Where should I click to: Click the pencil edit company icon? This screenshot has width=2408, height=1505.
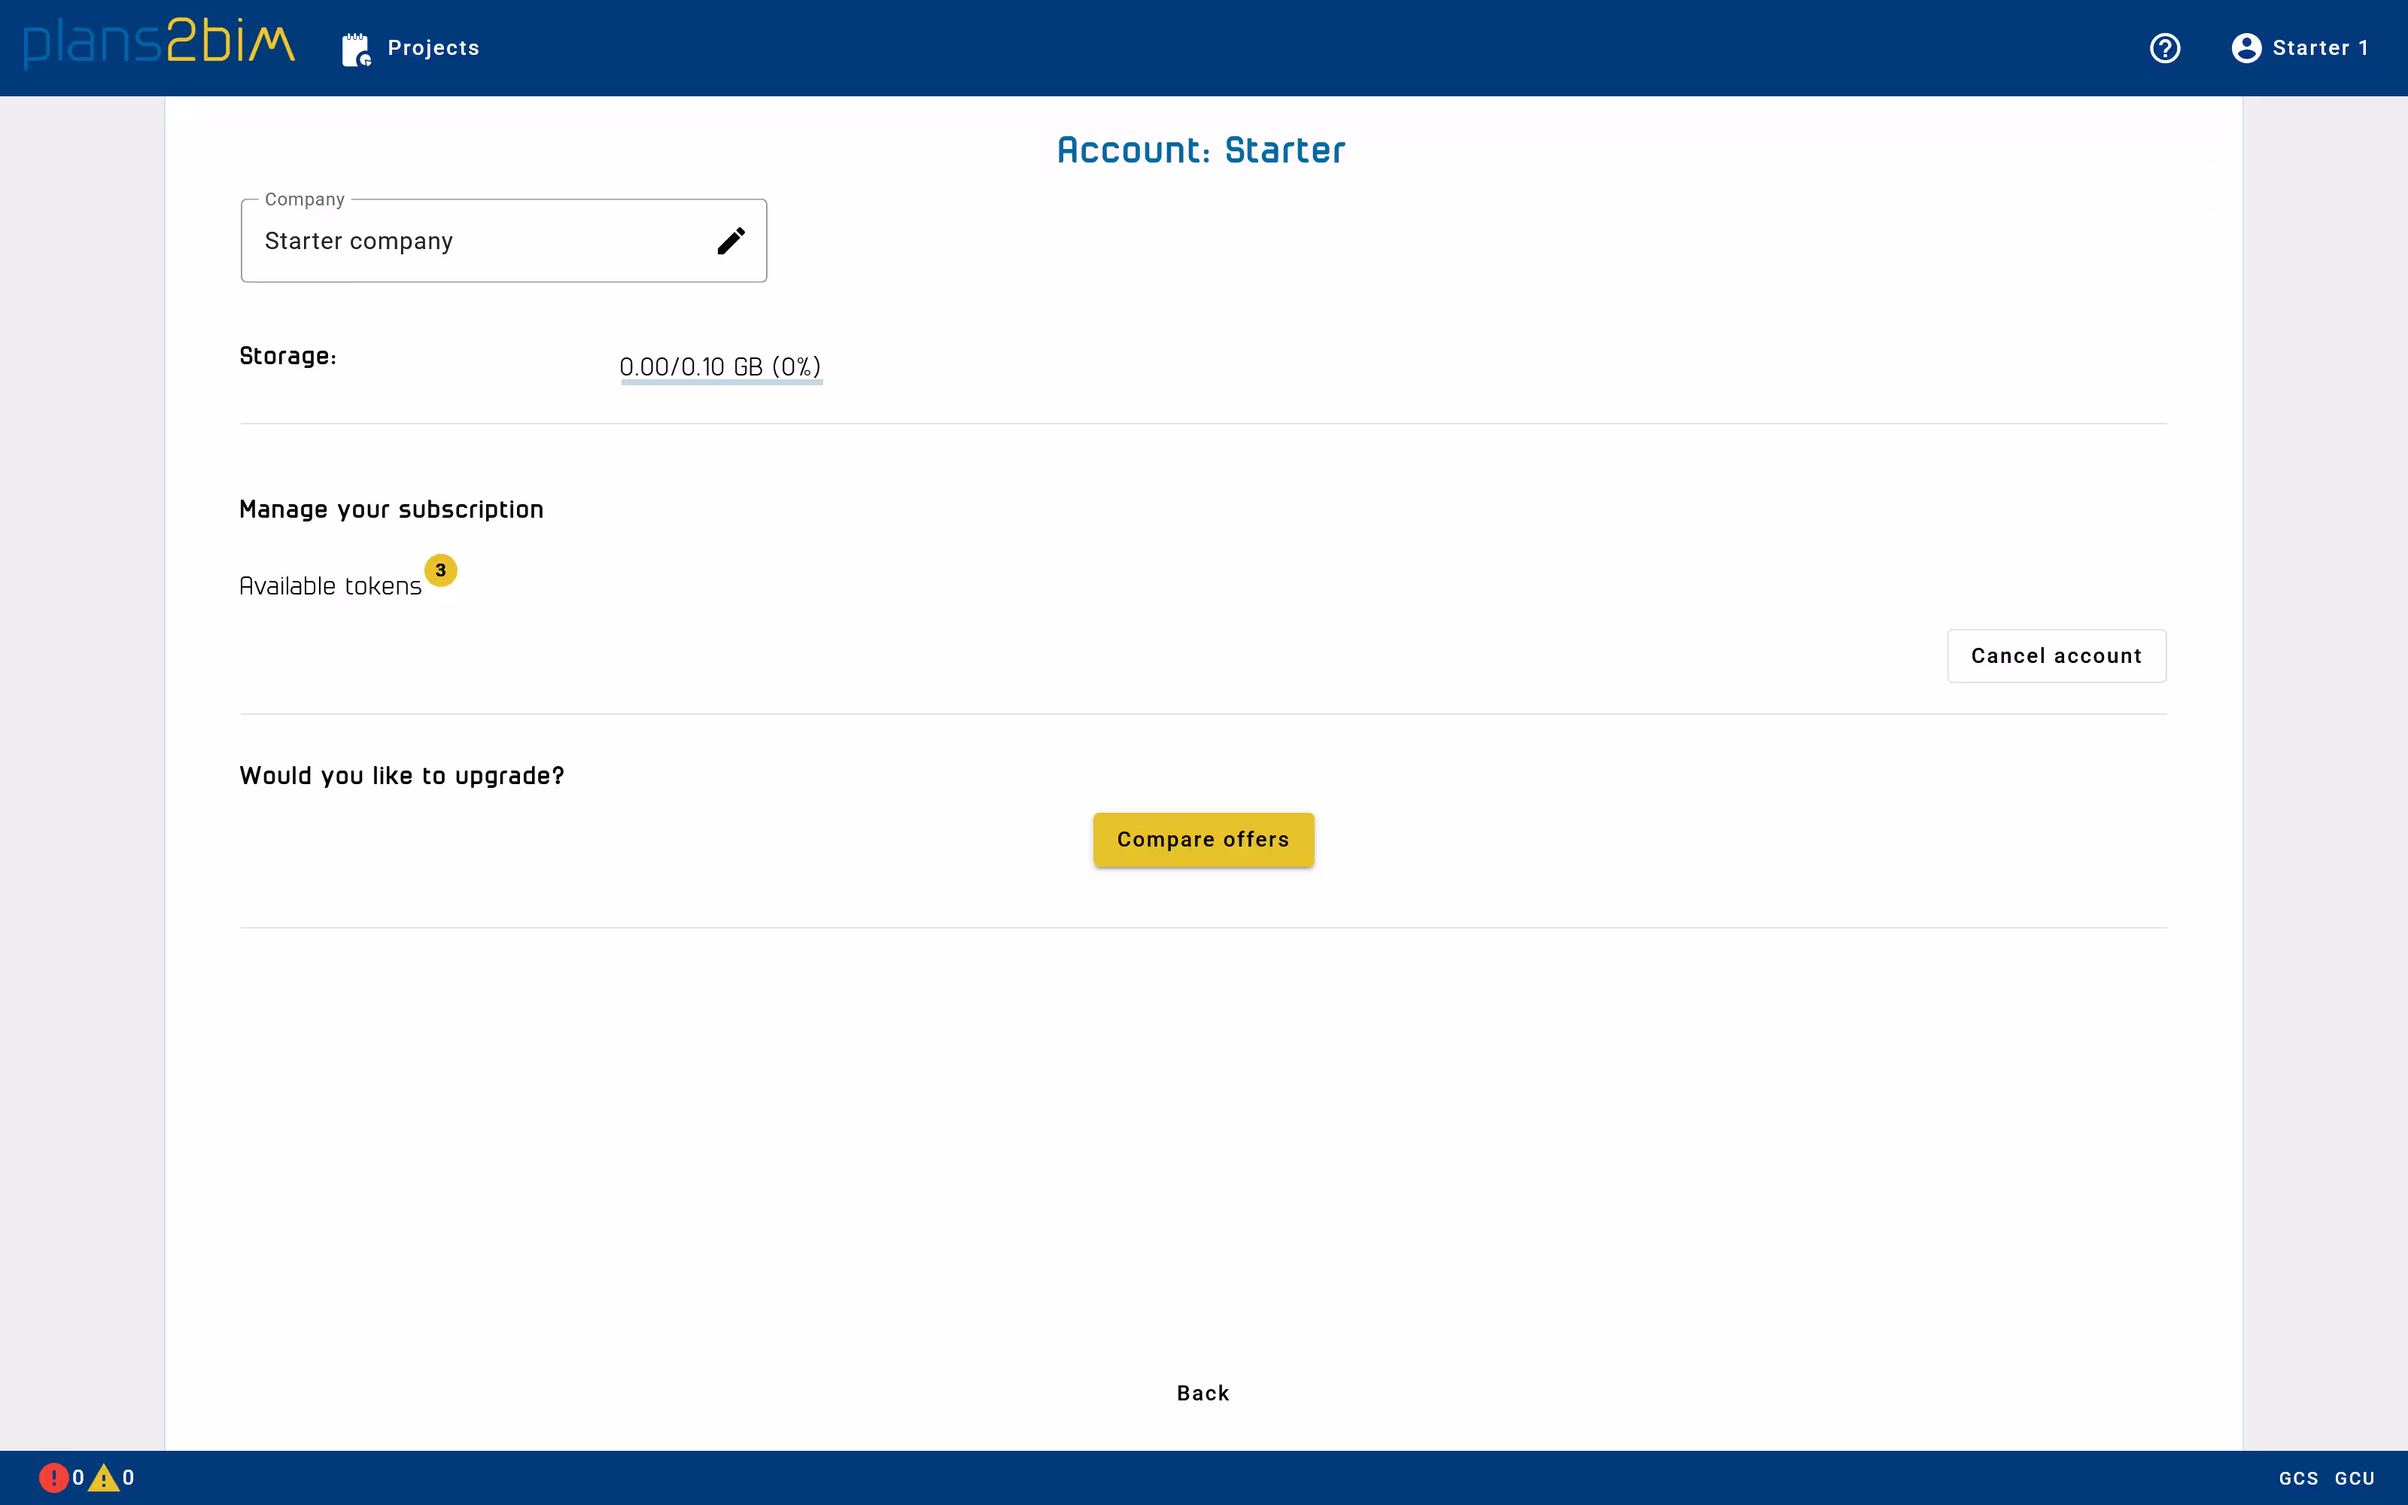731,241
